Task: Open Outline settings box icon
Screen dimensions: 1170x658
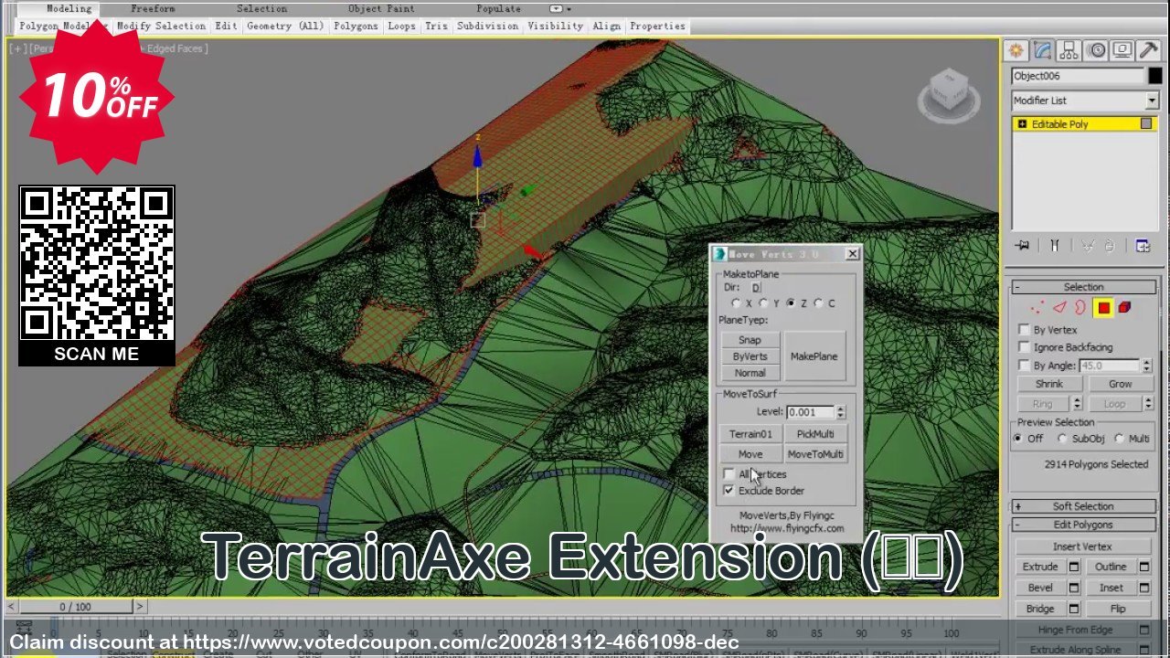Action: click(1144, 567)
